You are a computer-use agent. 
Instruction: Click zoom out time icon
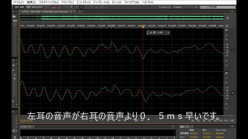coord(210,121)
